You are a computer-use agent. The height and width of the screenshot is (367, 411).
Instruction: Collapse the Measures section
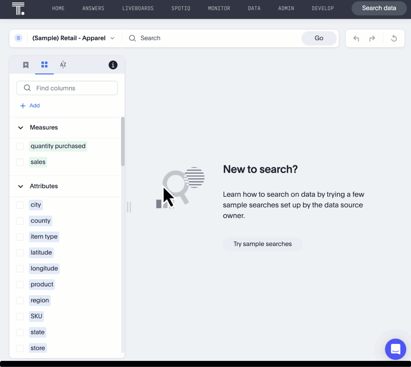pos(21,128)
